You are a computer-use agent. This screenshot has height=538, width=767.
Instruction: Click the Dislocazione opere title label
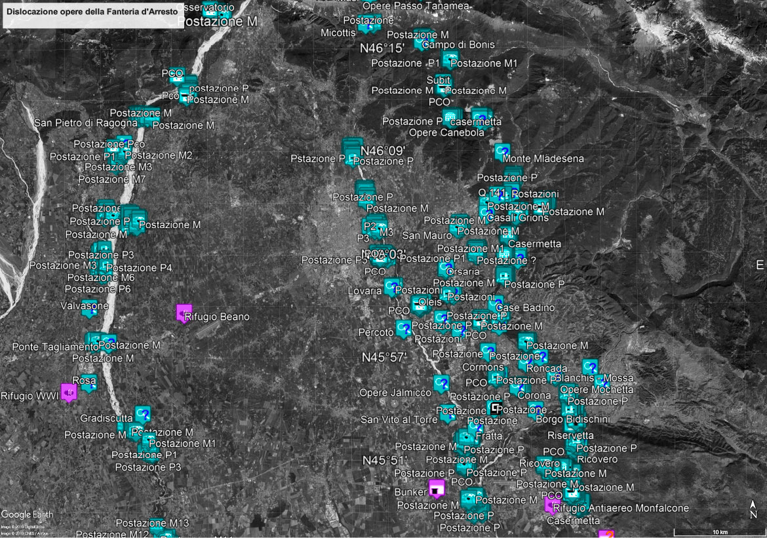pos(91,11)
